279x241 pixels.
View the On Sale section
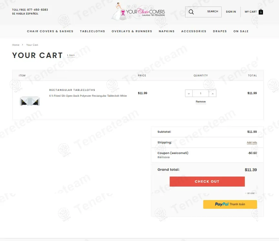(x=241, y=31)
